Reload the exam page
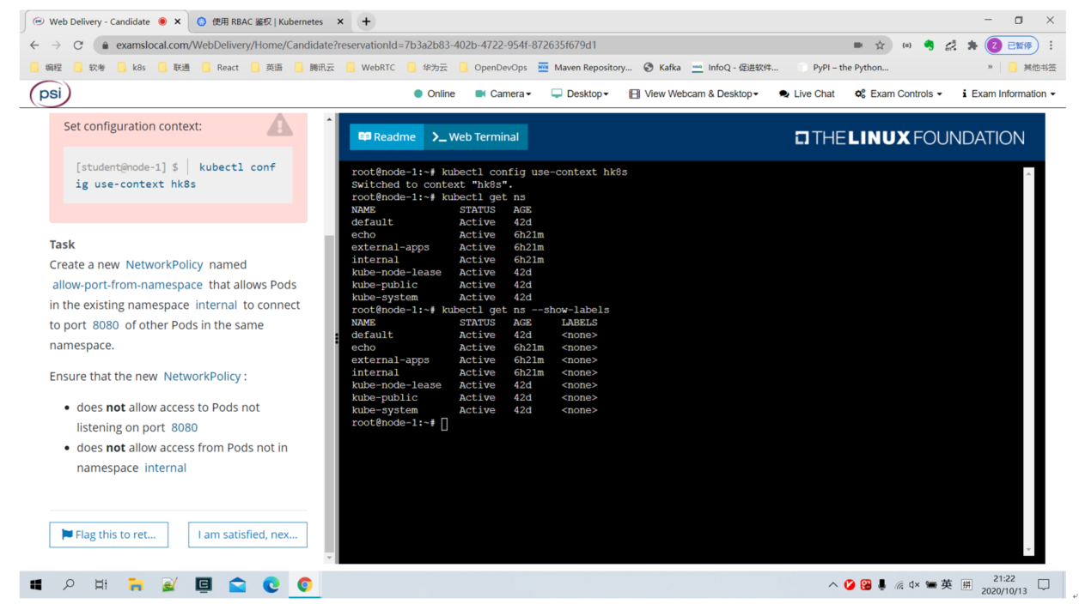The height and width of the screenshot is (604, 1079). tap(78, 45)
